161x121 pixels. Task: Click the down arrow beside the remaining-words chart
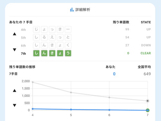coord(14,105)
